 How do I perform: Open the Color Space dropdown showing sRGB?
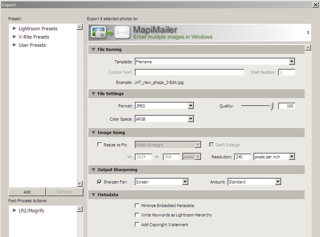164,119
